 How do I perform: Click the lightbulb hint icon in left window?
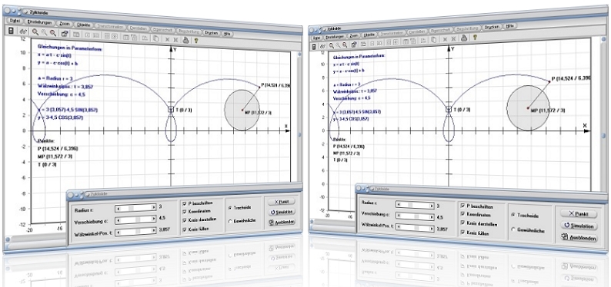(x=196, y=40)
